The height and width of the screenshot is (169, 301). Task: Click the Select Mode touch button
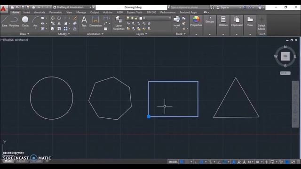[261, 23]
